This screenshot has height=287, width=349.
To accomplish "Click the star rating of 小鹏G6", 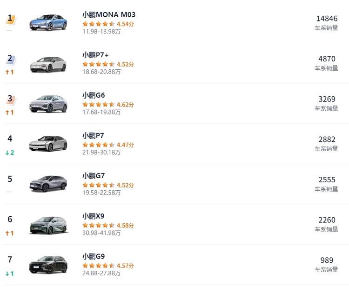I will coord(99,104).
